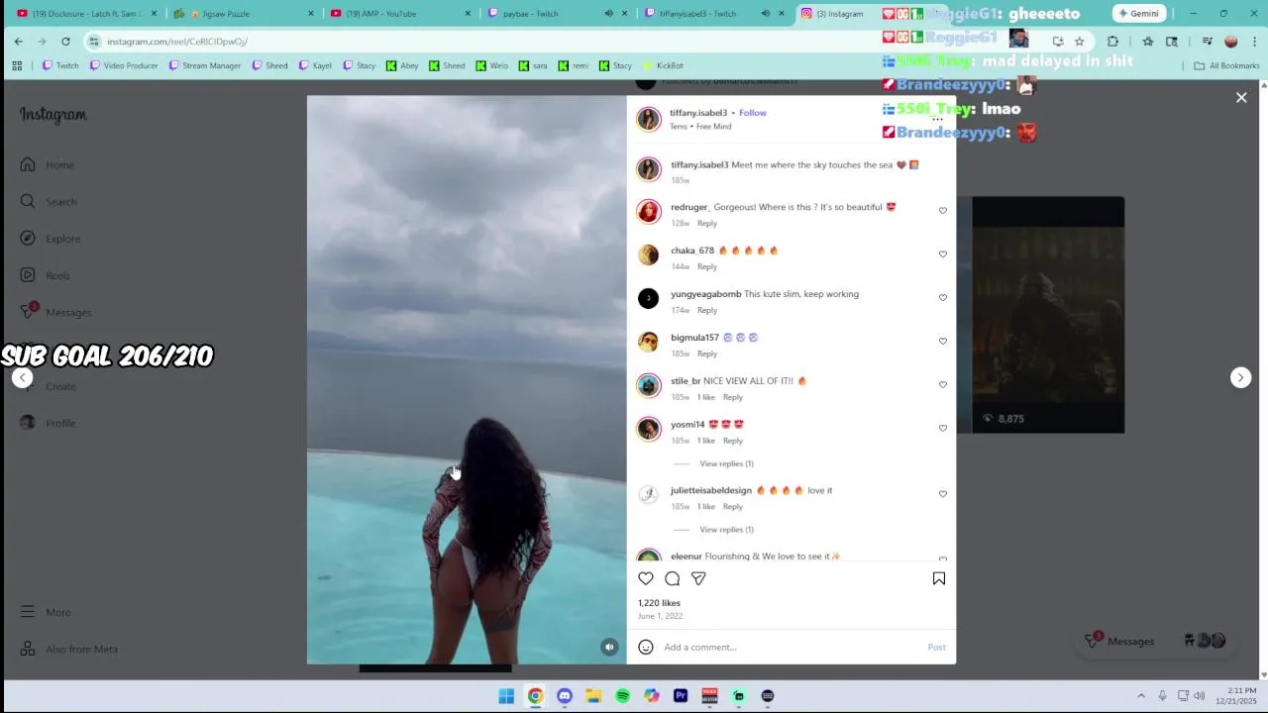Open the emoji picker in the comment box
This screenshot has width=1268, height=713.
point(646,647)
